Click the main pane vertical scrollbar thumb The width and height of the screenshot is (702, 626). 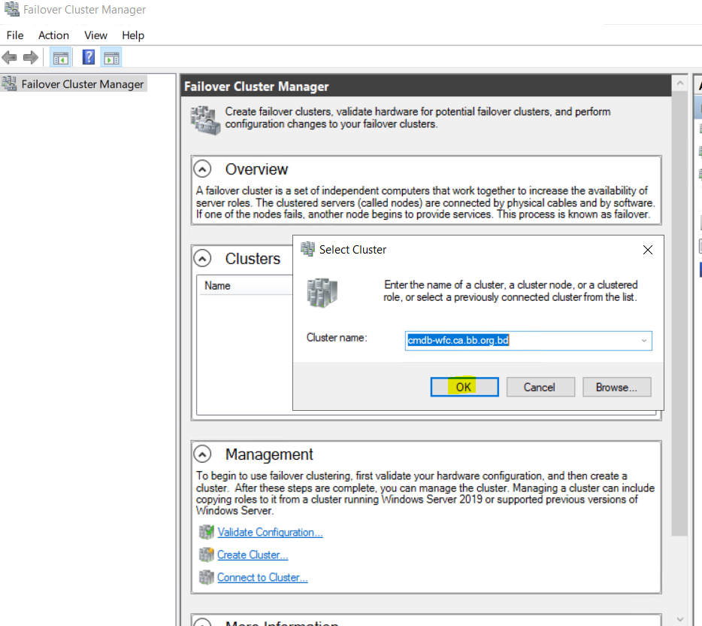tap(679, 313)
